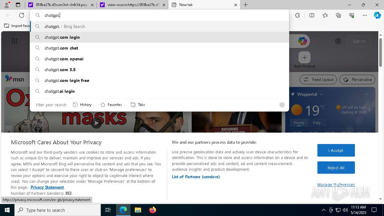The width and height of the screenshot is (384, 216).
Task: Select suggestion "chatgpt.com 3.5"
Action: pos(159,70)
